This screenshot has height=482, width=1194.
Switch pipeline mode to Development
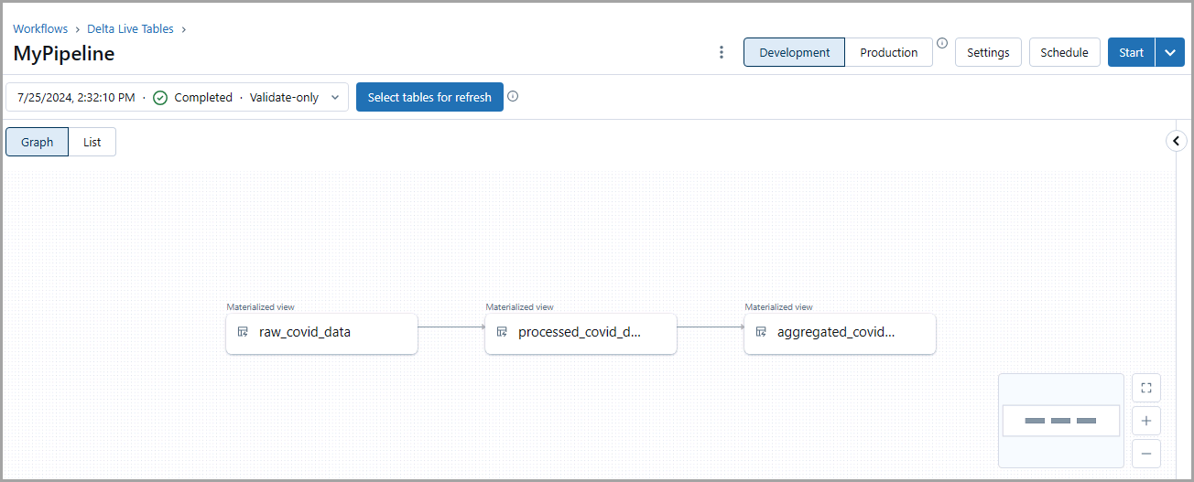coord(794,52)
